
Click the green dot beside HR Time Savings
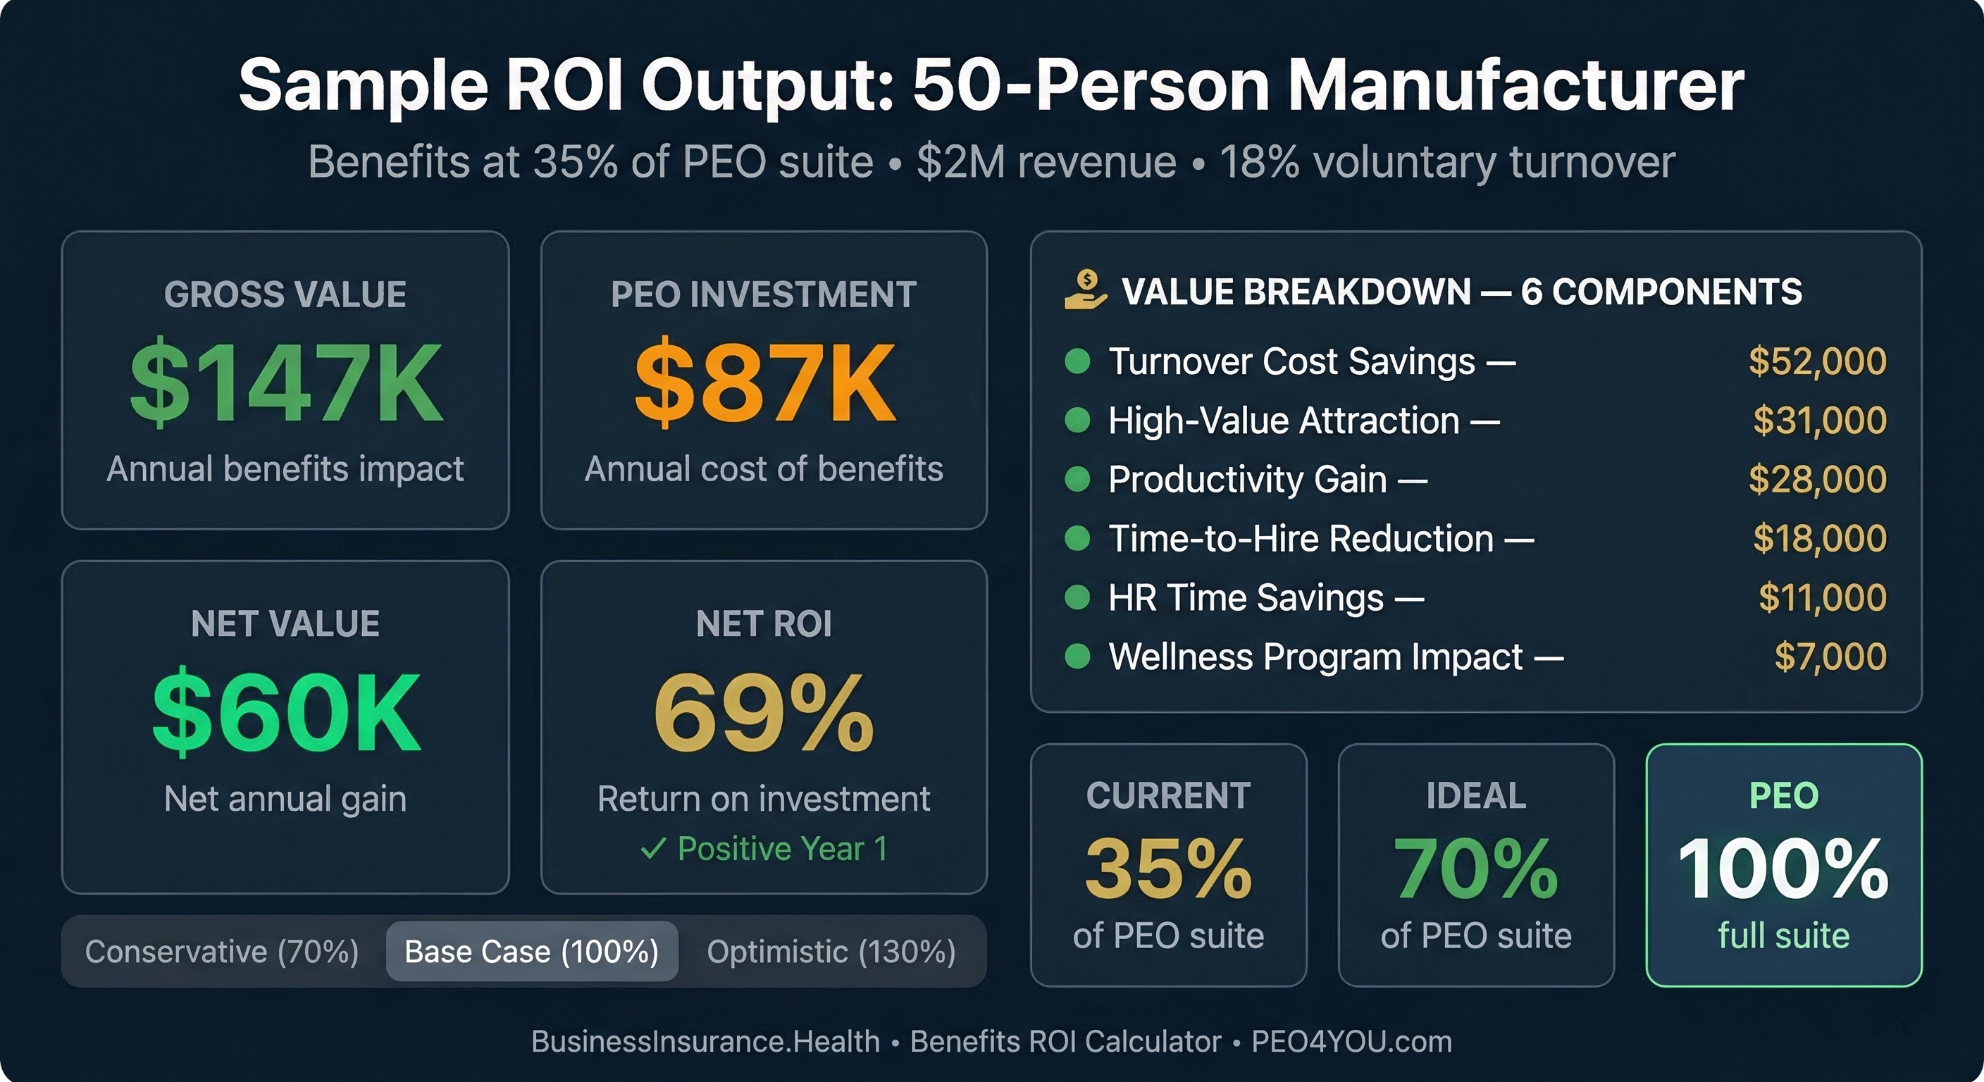pos(1077,597)
